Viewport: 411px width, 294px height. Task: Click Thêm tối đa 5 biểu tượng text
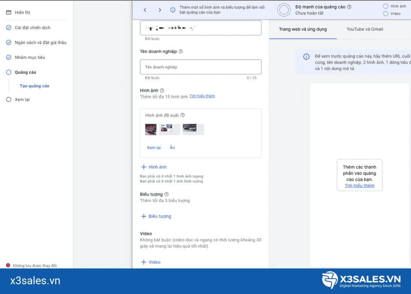pos(165,201)
